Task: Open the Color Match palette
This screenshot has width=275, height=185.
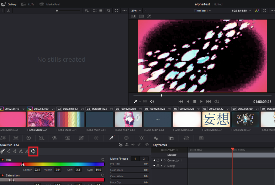Action: (x=16, y=138)
